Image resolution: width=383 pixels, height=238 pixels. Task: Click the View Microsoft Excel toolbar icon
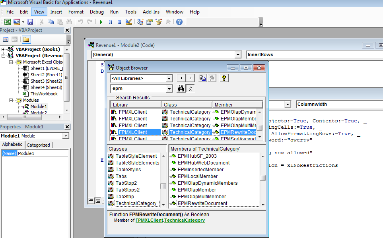click(8, 22)
